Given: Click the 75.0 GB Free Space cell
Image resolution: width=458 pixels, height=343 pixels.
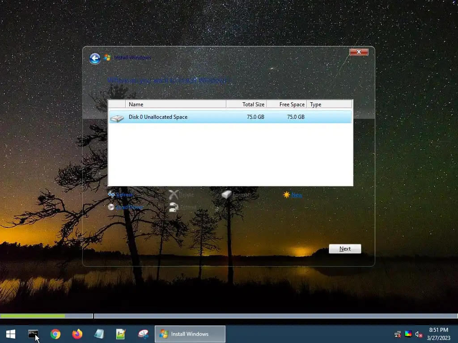Looking at the screenshot, I should pyautogui.click(x=296, y=117).
